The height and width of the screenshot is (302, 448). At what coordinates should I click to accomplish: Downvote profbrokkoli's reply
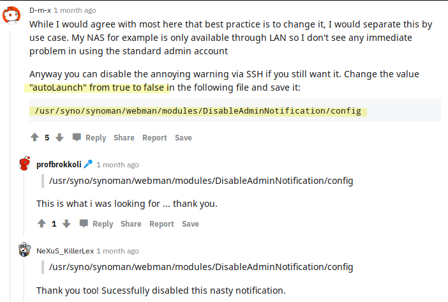[66, 223]
